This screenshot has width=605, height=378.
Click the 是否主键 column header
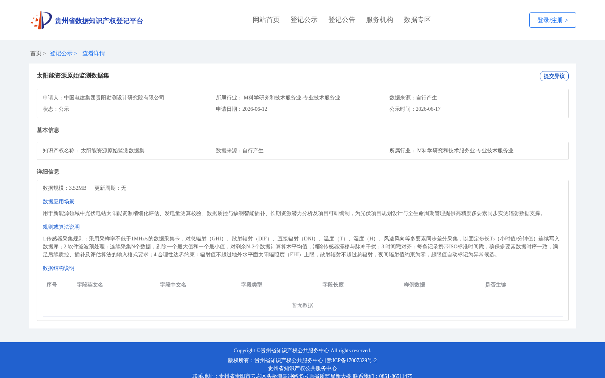tap(496, 285)
